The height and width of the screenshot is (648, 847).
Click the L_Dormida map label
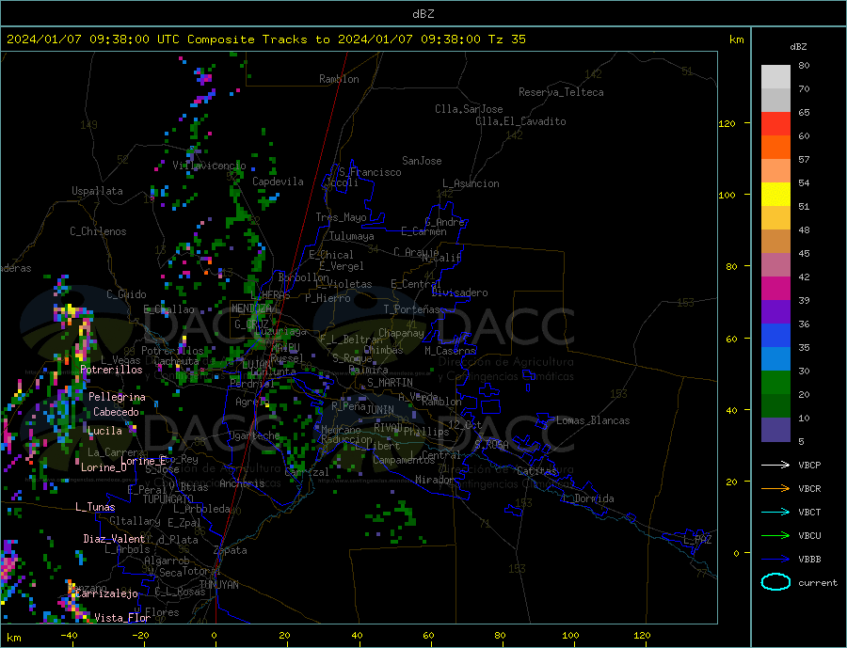[589, 498]
